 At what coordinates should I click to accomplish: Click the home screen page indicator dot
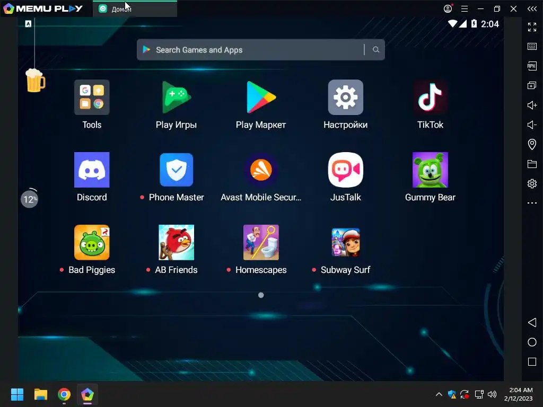261,295
